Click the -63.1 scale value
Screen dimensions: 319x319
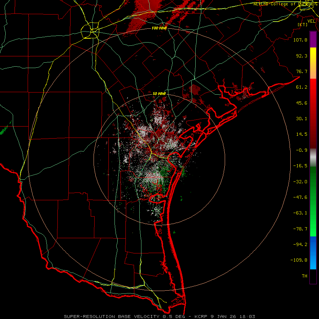[x=300, y=213]
